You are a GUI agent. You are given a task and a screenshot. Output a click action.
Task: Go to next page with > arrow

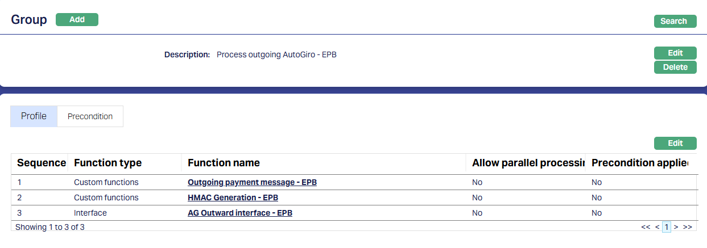pos(676,227)
